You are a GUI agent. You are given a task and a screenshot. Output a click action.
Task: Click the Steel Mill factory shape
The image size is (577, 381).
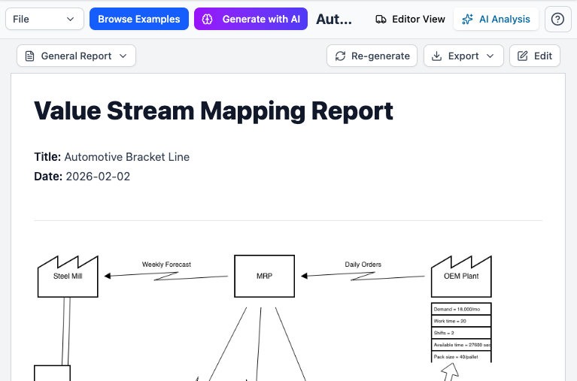(x=68, y=277)
